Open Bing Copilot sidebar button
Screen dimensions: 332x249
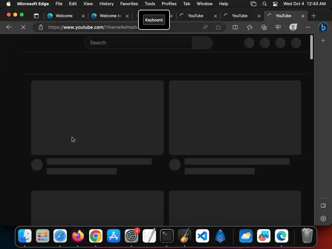[x=323, y=27]
